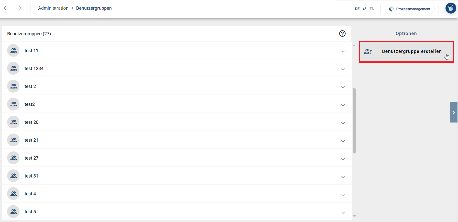Screen dimensions: 458x222
Task: Click Benutzergruppen in the breadcrumb trail
Action: [94, 8]
